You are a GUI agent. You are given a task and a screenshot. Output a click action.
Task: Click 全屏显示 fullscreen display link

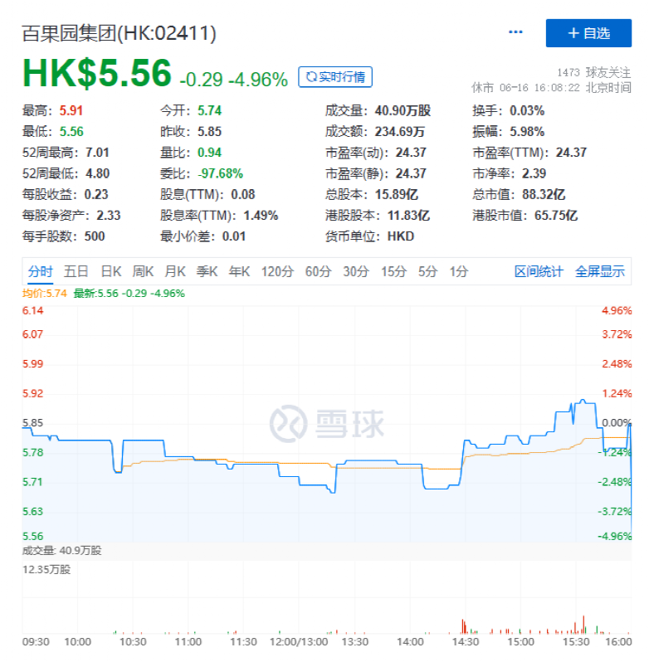599,271
